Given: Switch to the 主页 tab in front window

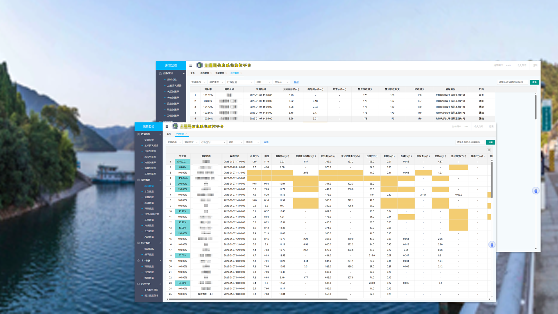Looking at the screenshot, I should coord(169,134).
